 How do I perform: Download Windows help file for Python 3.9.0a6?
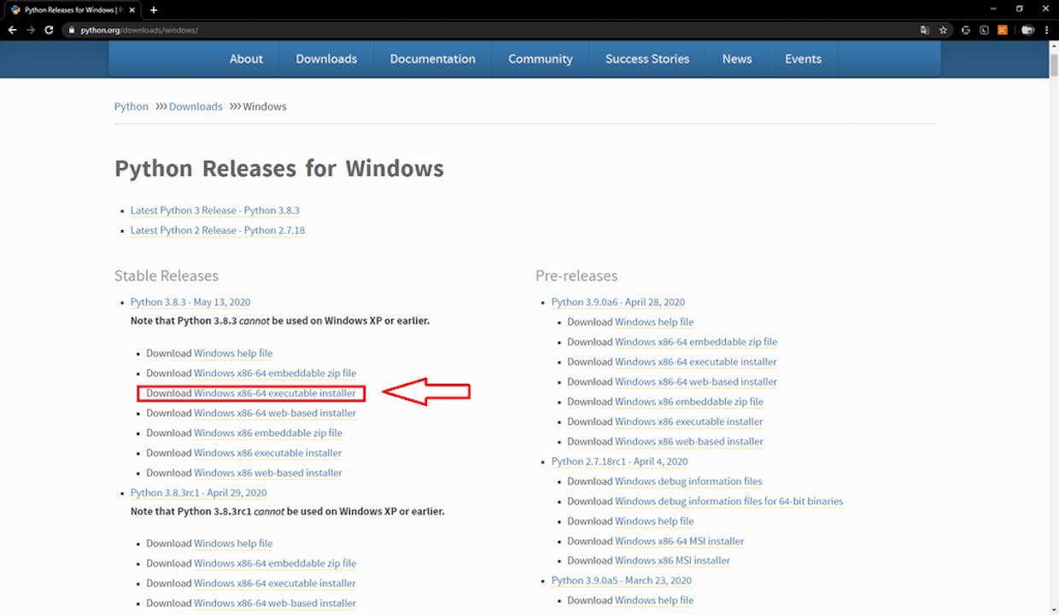pyautogui.click(x=654, y=322)
